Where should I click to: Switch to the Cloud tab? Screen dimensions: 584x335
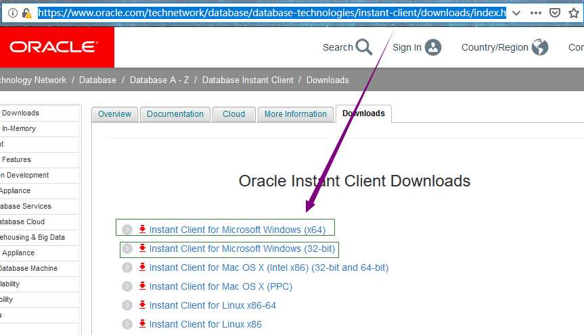(234, 114)
